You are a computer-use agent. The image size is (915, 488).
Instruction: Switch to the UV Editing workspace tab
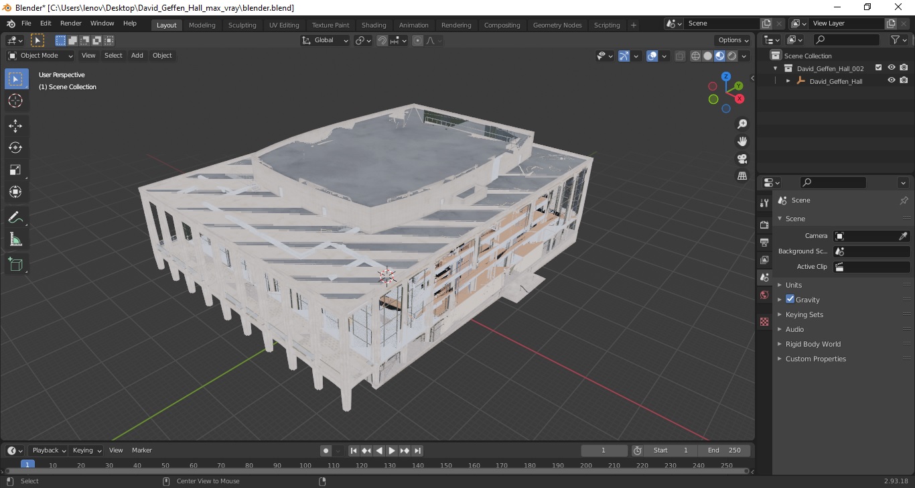(x=284, y=25)
